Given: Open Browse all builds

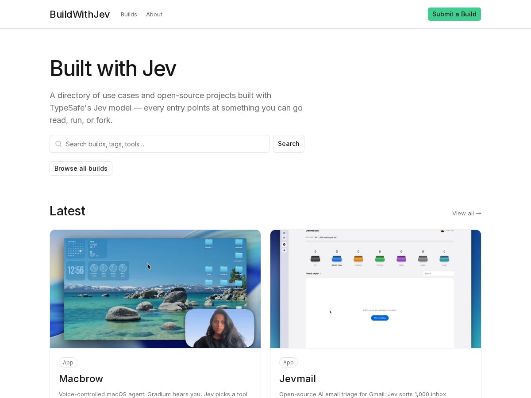Looking at the screenshot, I should tap(81, 168).
